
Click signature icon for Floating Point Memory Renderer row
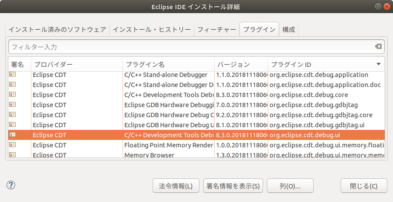click(x=12, y=144)
